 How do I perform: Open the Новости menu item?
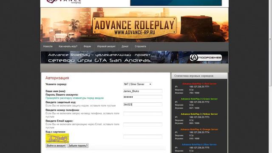(48, 46)
